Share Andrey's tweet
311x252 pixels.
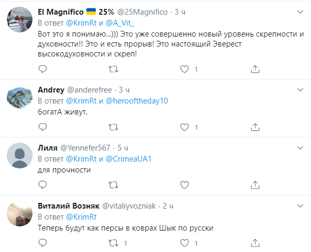tap(255, 127)
